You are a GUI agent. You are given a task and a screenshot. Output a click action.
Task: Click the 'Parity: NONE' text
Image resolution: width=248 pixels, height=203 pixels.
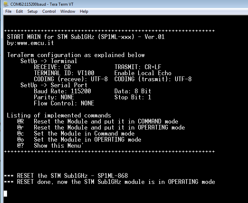tap(54, 97)
